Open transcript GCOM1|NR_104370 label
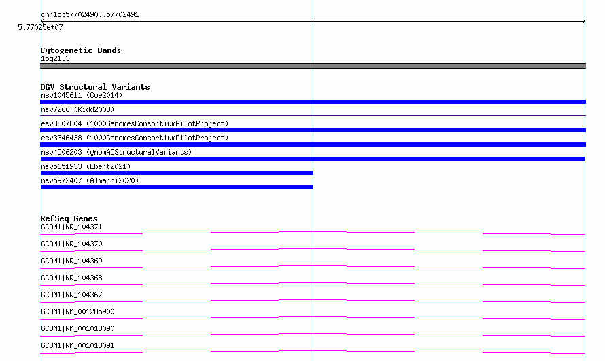605x361 pixels. click(x=71, y=244)
